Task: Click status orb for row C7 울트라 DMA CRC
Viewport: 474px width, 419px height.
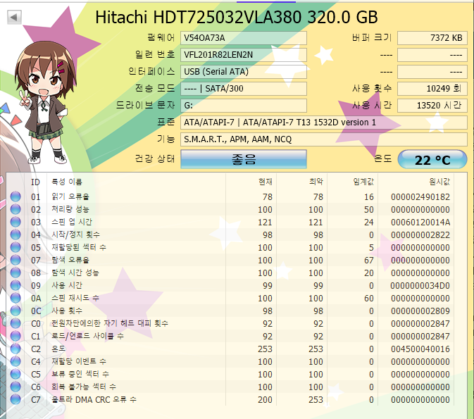Action: coord(15,400)
